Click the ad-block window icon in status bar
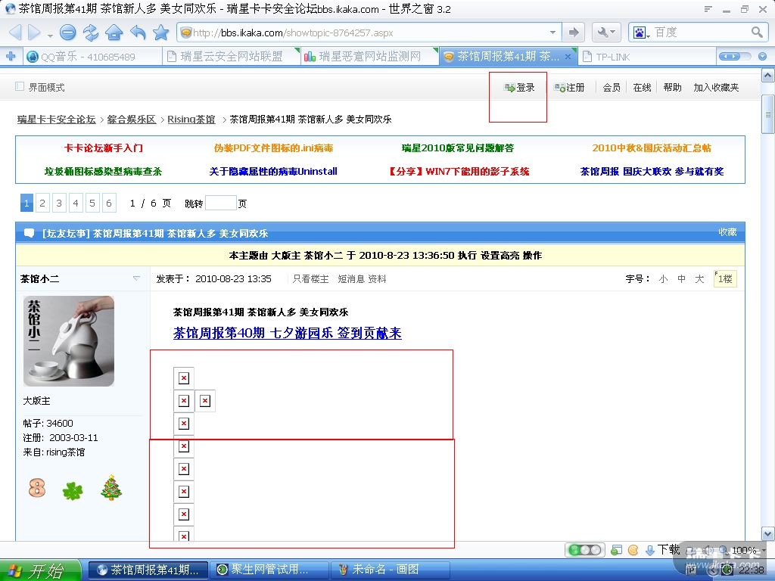 point(616,550)
